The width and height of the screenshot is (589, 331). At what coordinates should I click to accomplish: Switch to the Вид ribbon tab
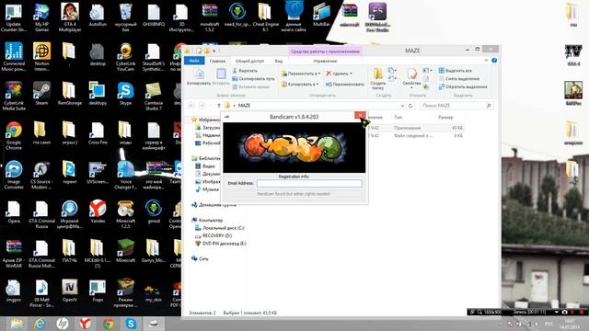(x=279, y=61)
